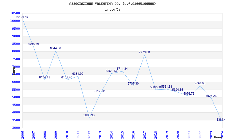This screenshot has width=225, height=140.
Task: Click the y-axis value 8000
Action: coord(16,52)
